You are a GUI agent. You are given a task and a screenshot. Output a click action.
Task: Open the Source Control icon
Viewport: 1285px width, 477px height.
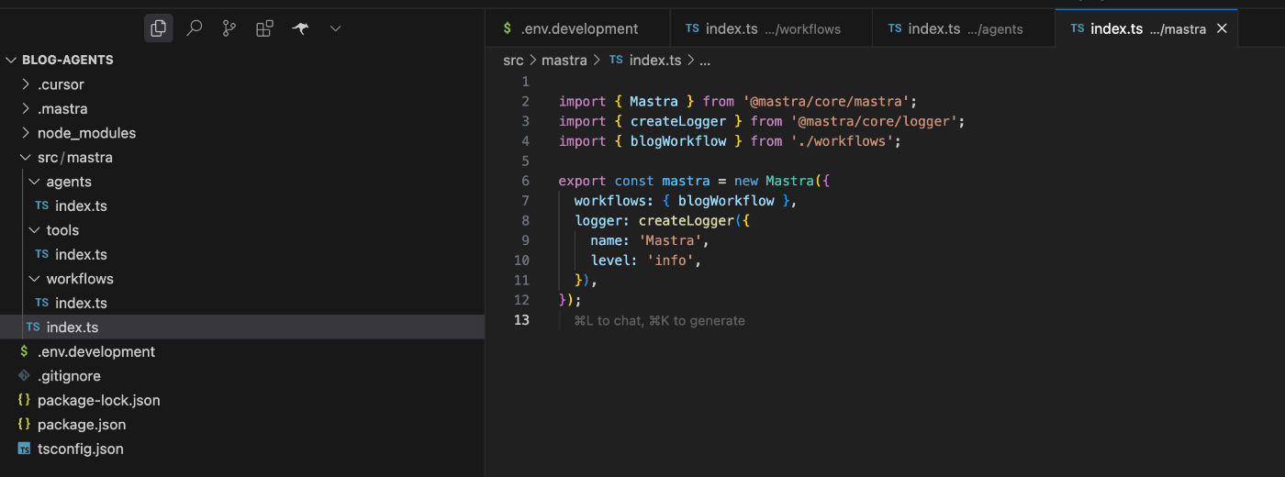click(x=229, y=28)
